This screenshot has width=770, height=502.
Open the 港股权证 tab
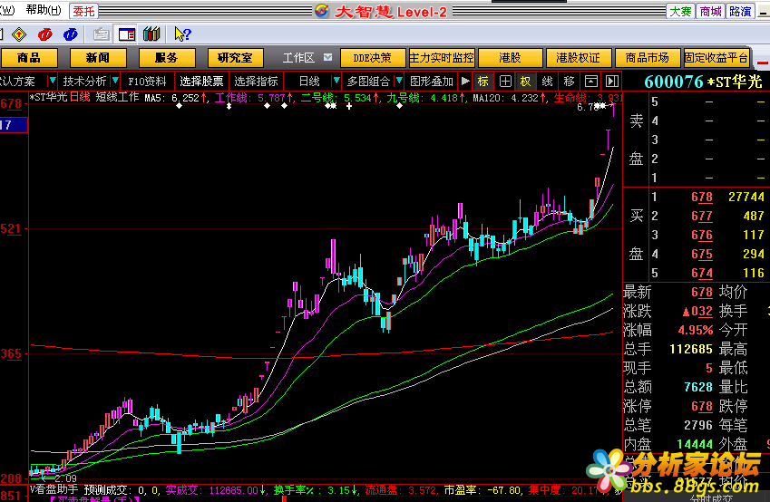pyautogui.click(x=579, y=58)
